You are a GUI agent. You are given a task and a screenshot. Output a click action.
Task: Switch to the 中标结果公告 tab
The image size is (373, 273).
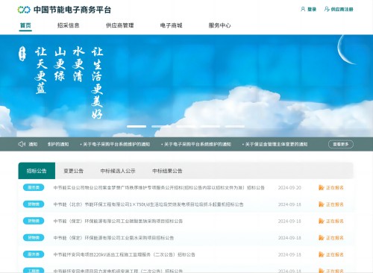point(167,171)
